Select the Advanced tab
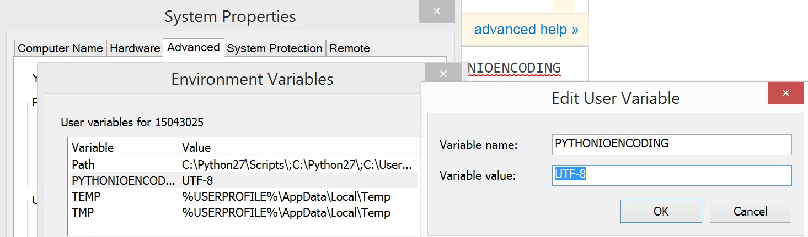 click(x=193, y=47)
